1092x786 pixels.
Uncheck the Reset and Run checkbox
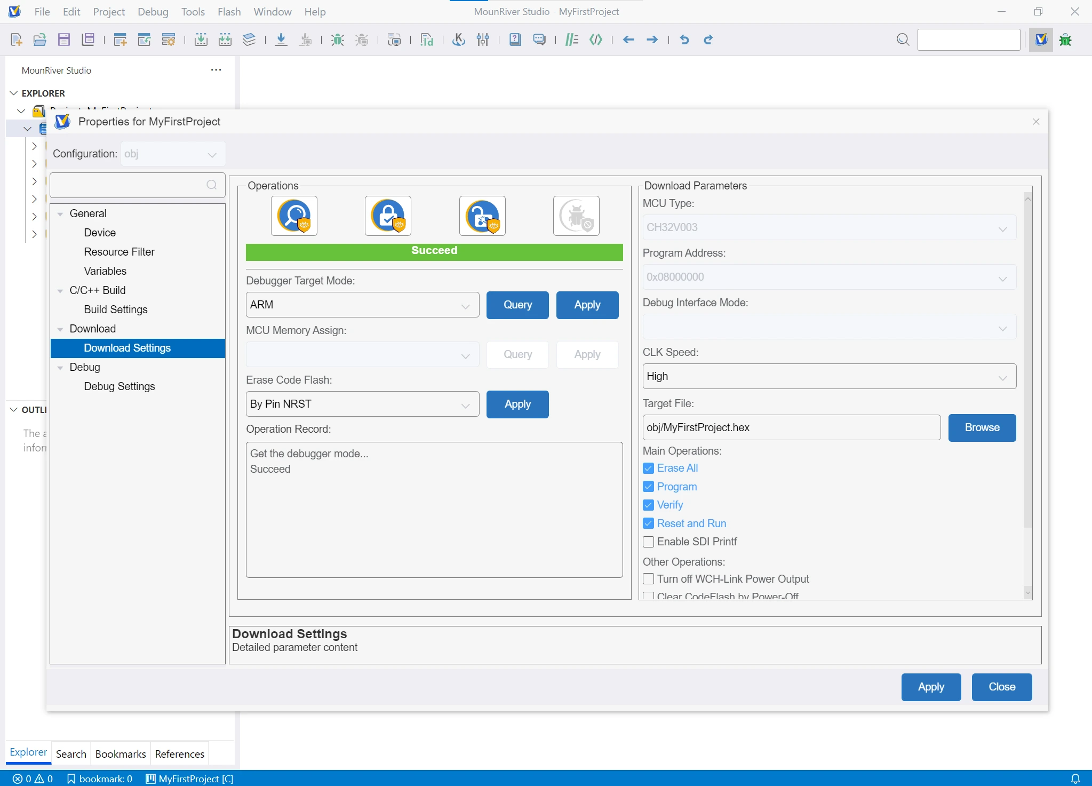click(649, 523)
